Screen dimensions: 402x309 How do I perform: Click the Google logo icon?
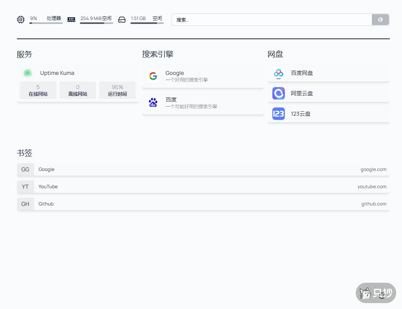(153, 76)
